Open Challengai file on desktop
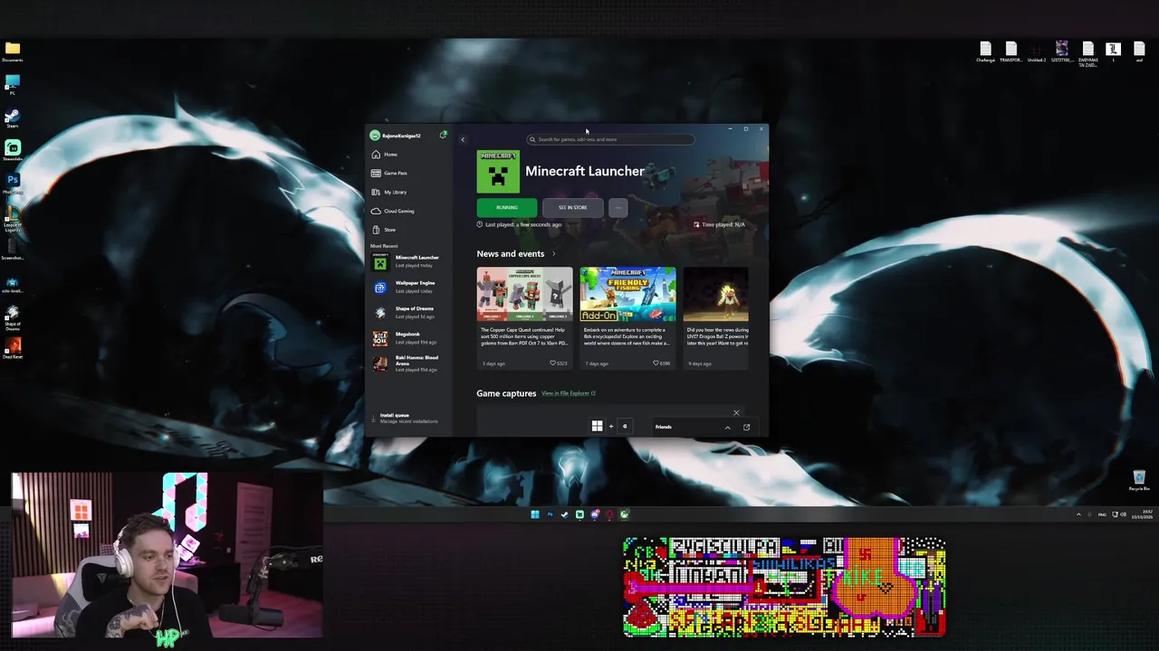This screenshot has width=1159, height=651. point(985,52)
